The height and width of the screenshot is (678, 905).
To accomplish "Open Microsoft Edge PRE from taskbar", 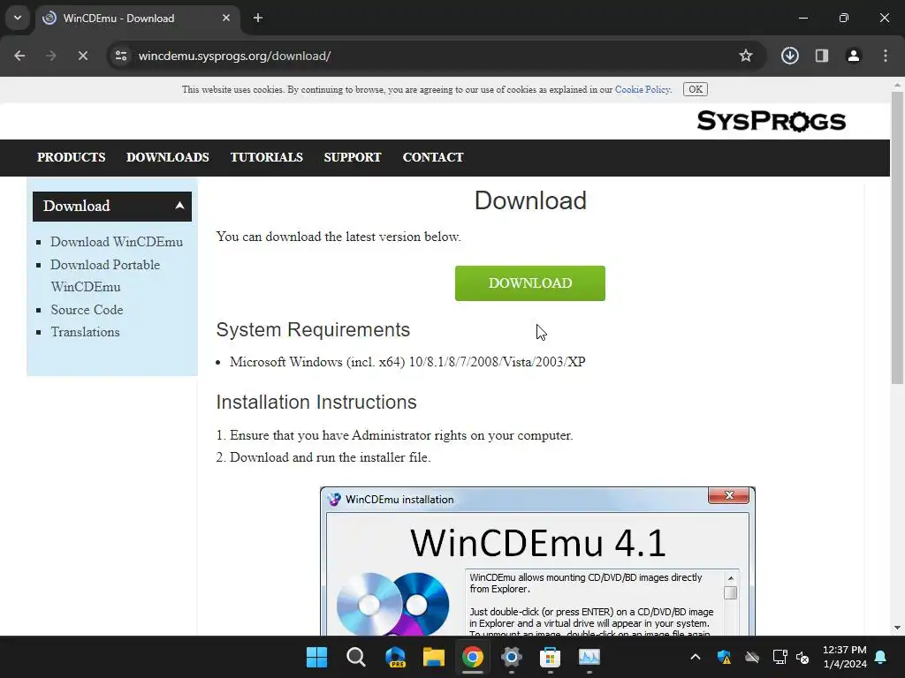I will click(x=395, y=657).
